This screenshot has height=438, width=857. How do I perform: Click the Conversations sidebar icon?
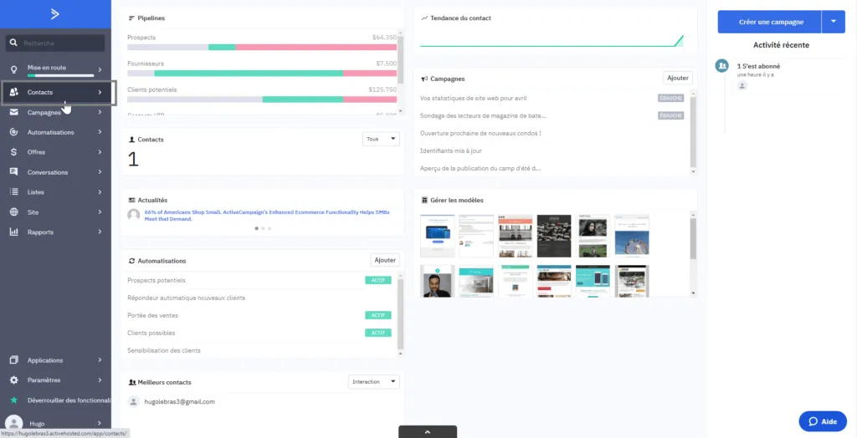(x=13, y=172)
